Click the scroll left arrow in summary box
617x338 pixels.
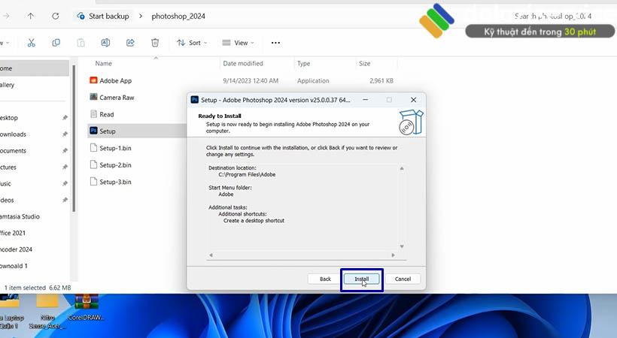211,255
